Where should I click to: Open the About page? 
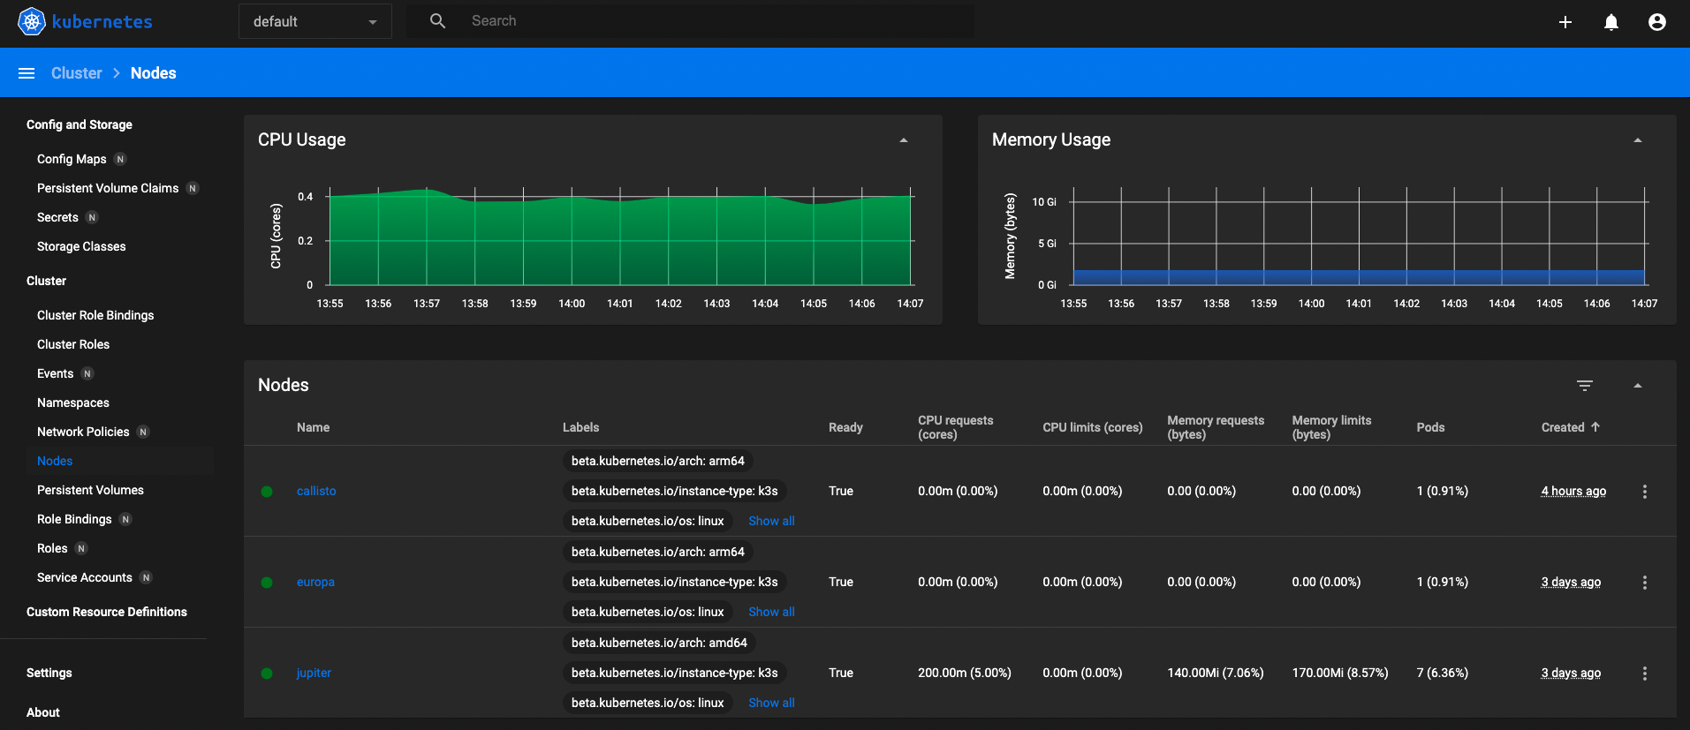pos(43,712)
